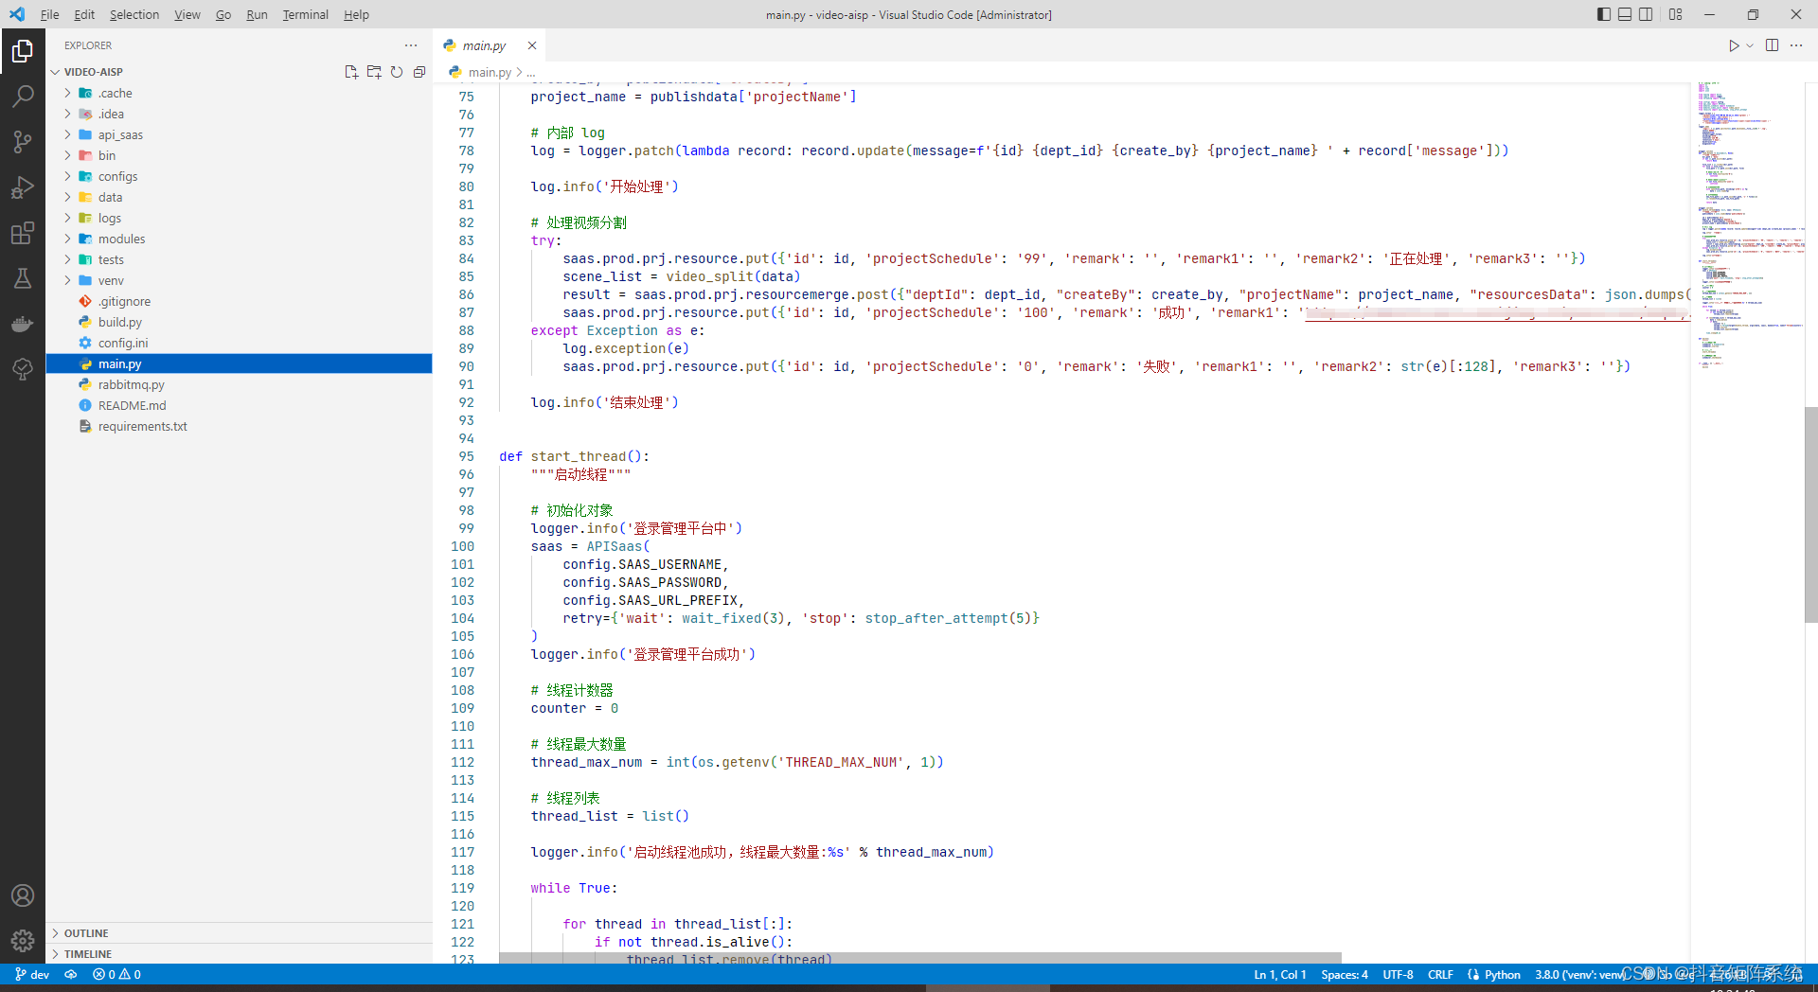Expand the .idea folder
Image resolution: width=1818 pixels, height=992 pixels.
tap(239, 114)
